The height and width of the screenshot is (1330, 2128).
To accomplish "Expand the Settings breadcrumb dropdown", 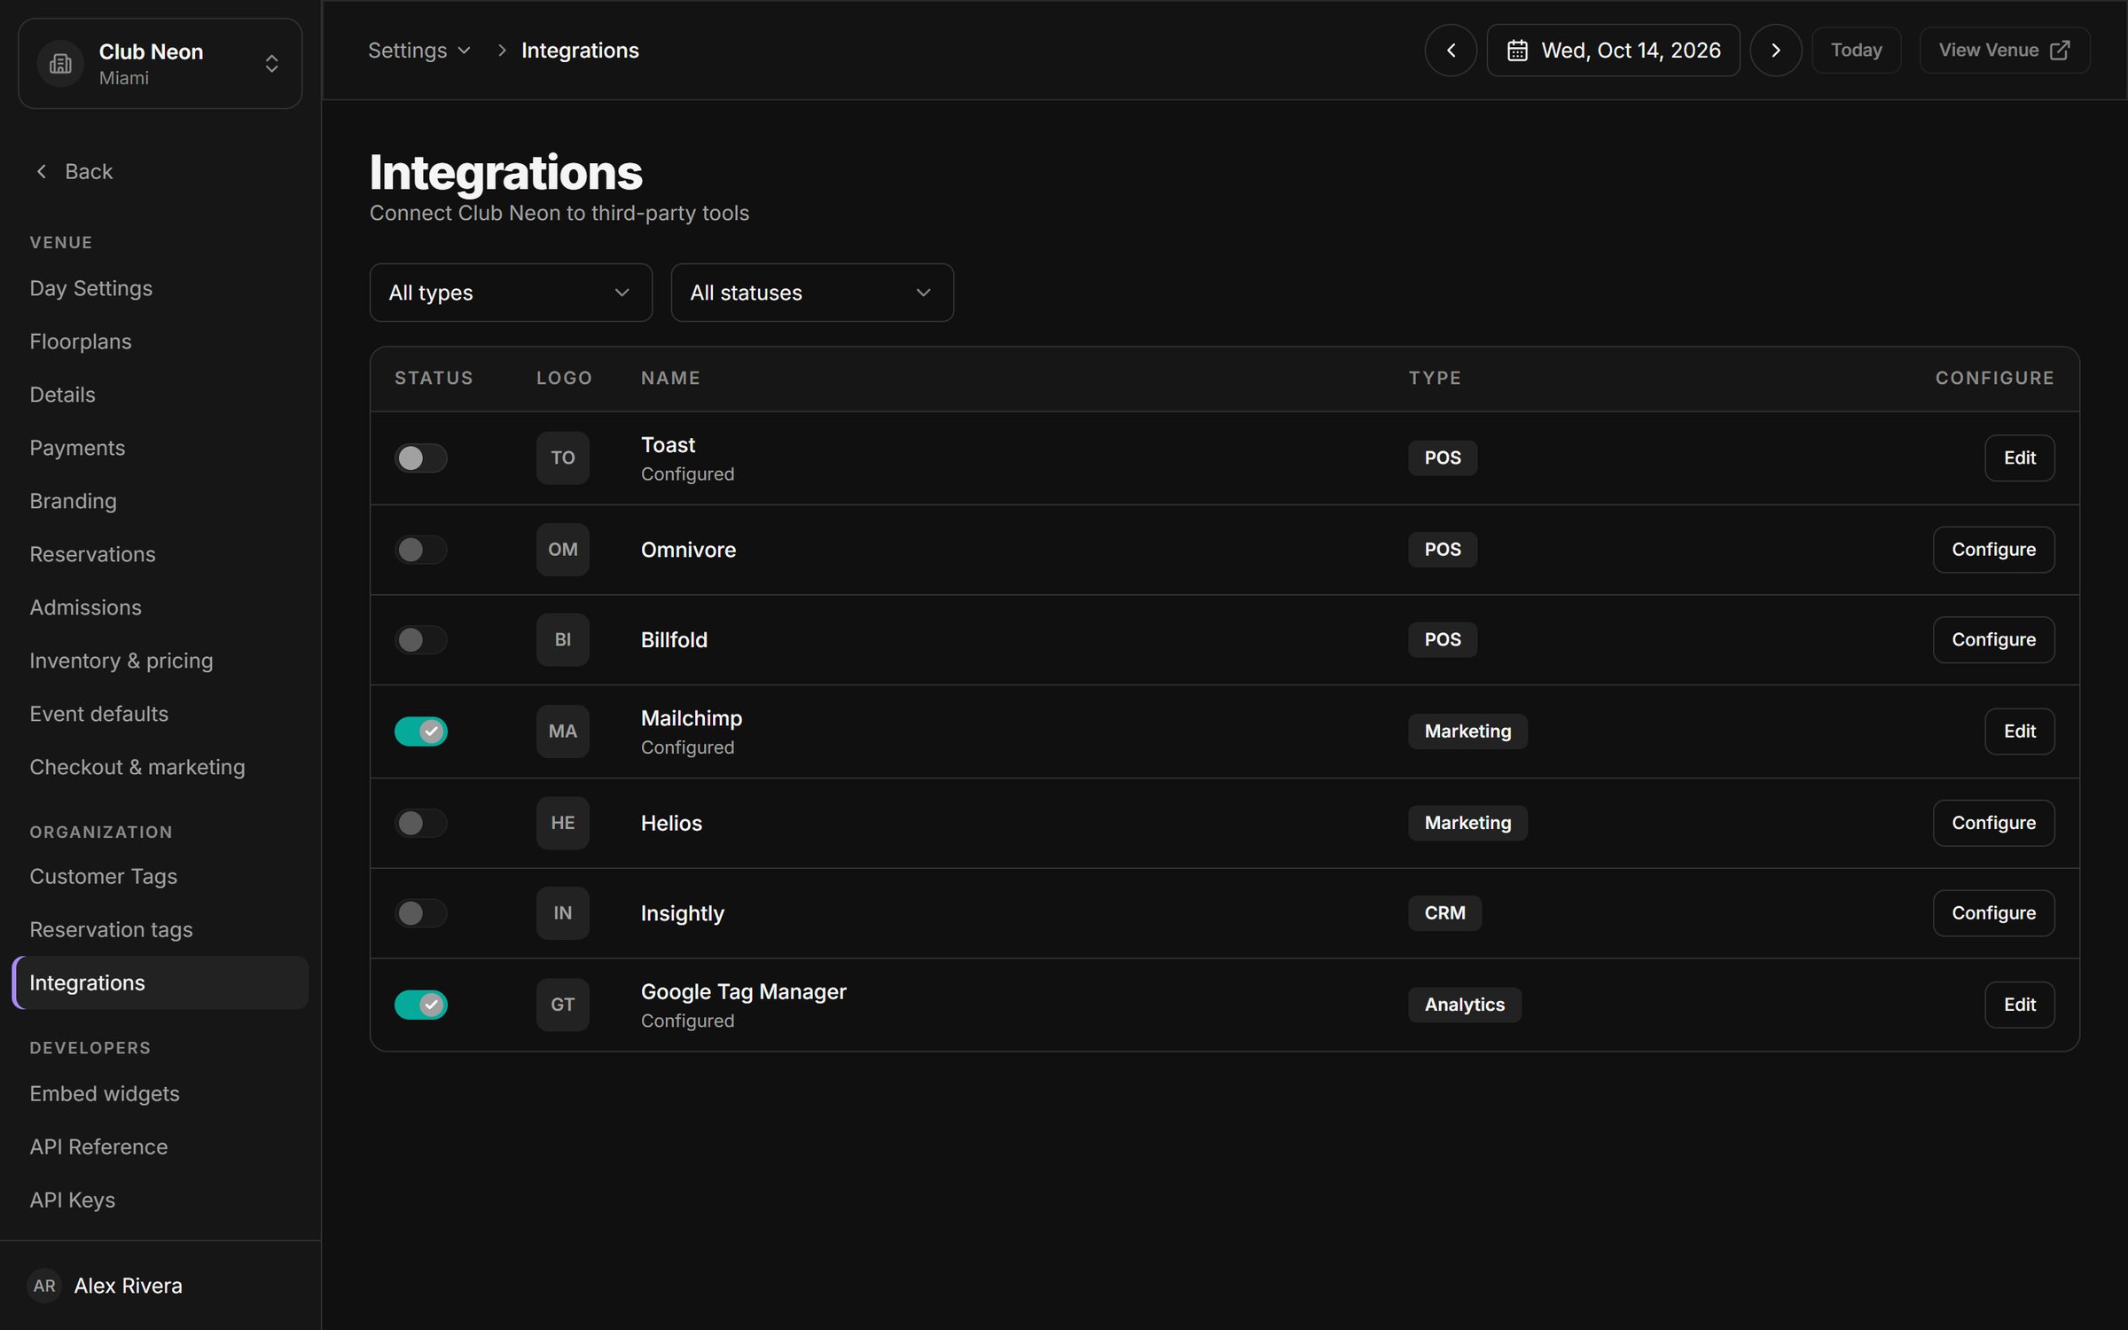I will (419, 51).
